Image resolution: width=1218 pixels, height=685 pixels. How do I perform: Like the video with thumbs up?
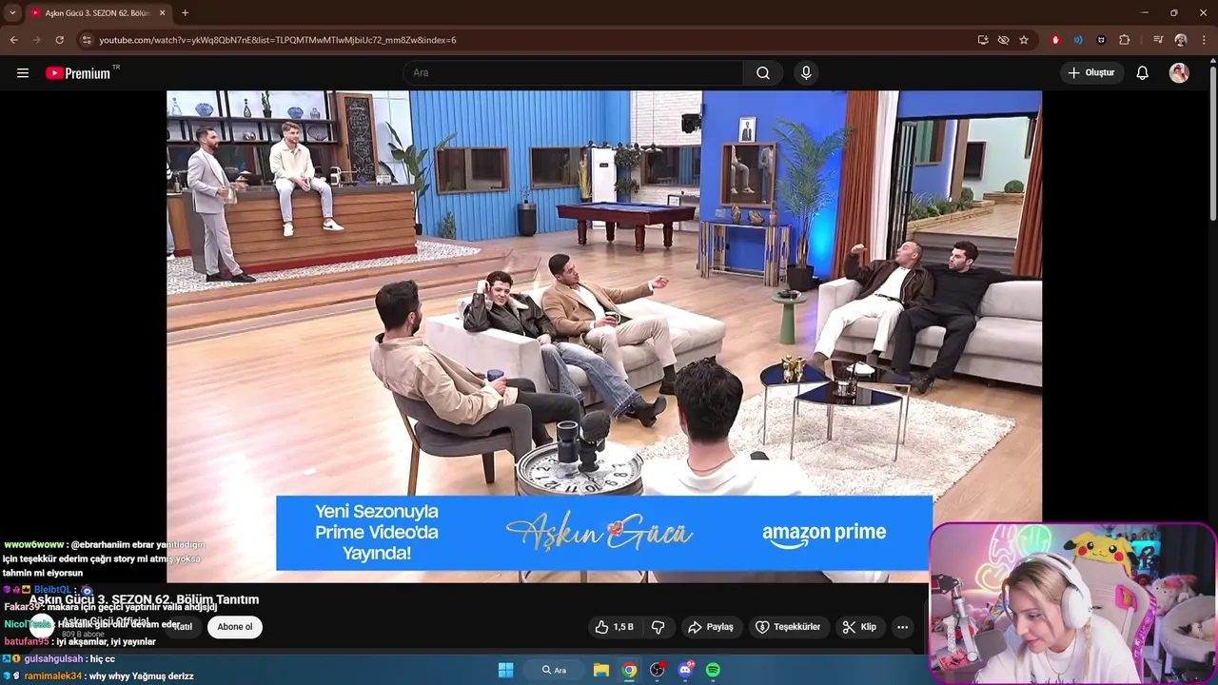[615, 627]
